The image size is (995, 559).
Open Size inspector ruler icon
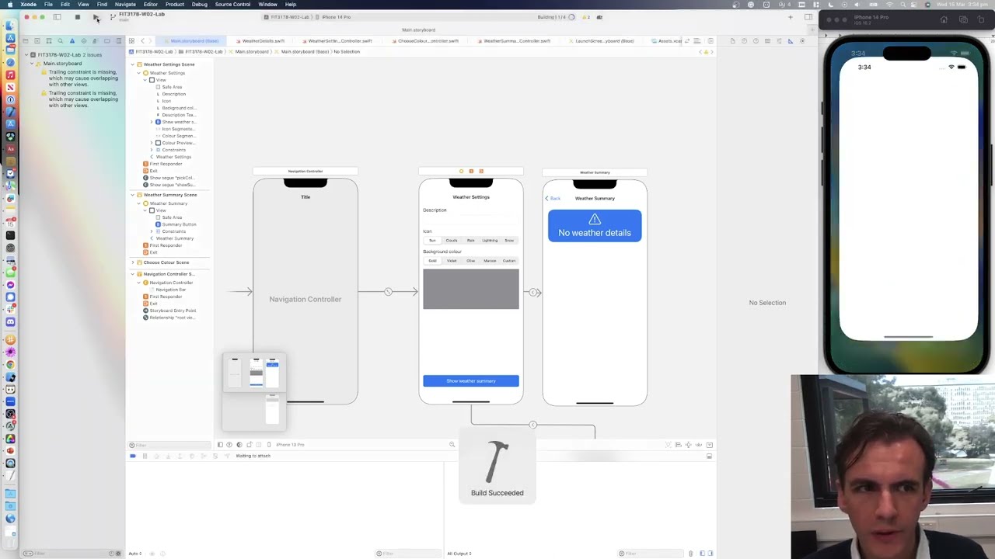point(791,40)
